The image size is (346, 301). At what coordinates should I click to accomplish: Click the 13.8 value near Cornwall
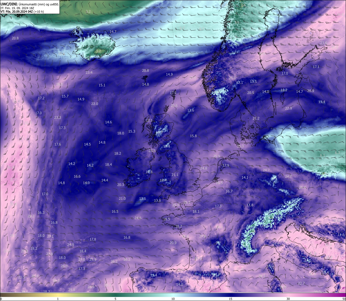pyautogui.click(x=157, y=200)
